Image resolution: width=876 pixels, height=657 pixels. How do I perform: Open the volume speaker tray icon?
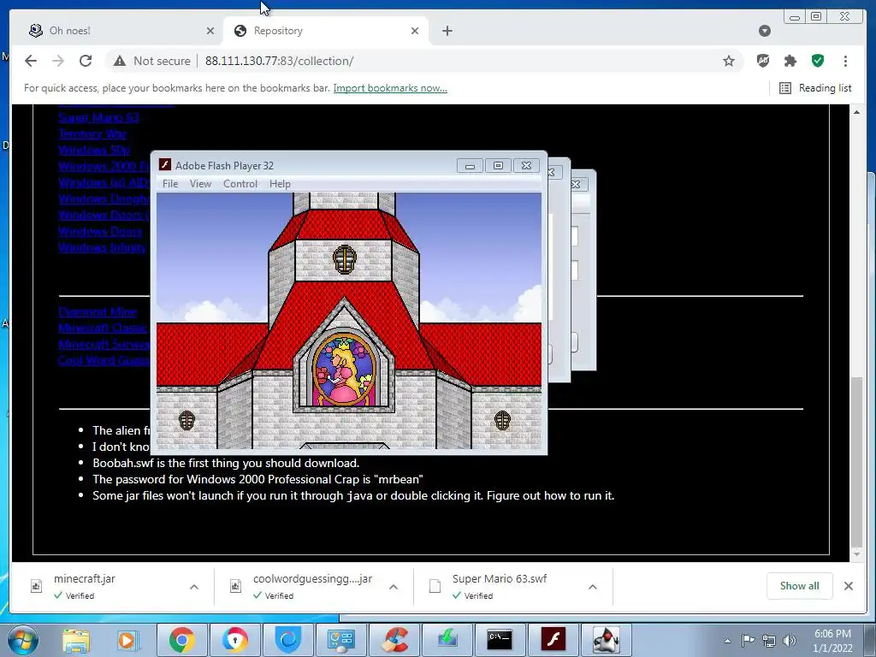(x=789, y=641)
